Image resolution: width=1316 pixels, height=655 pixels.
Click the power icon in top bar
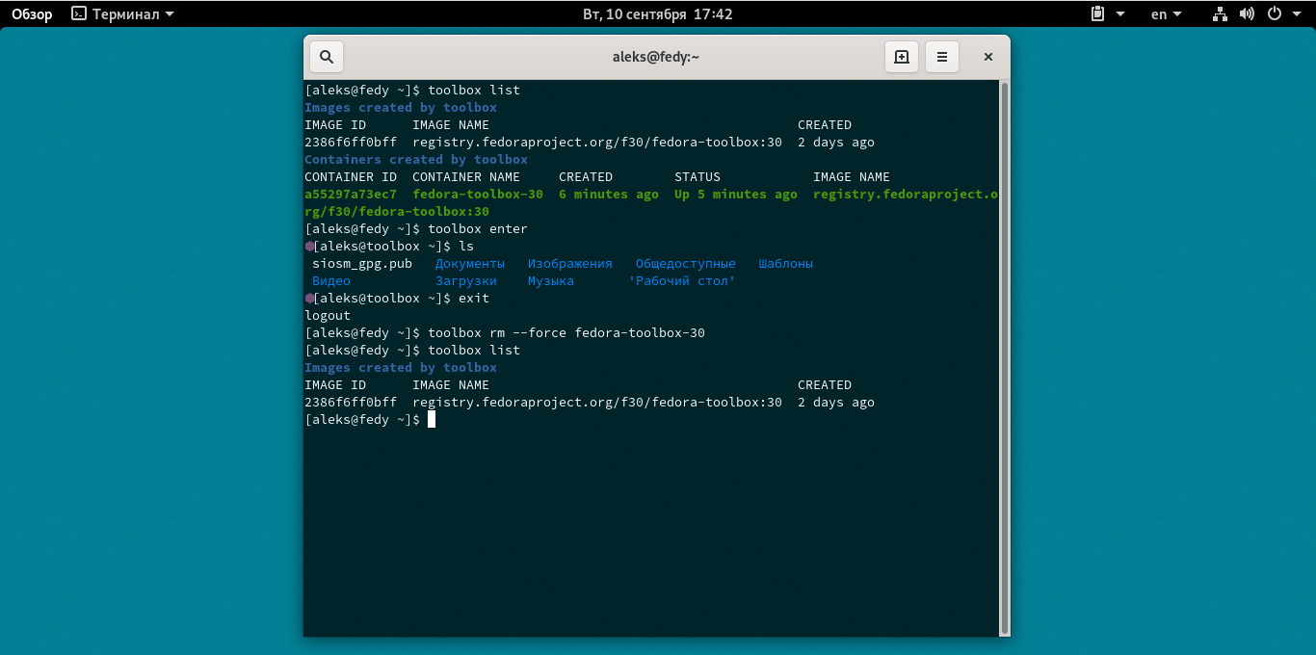point(1274,14)
